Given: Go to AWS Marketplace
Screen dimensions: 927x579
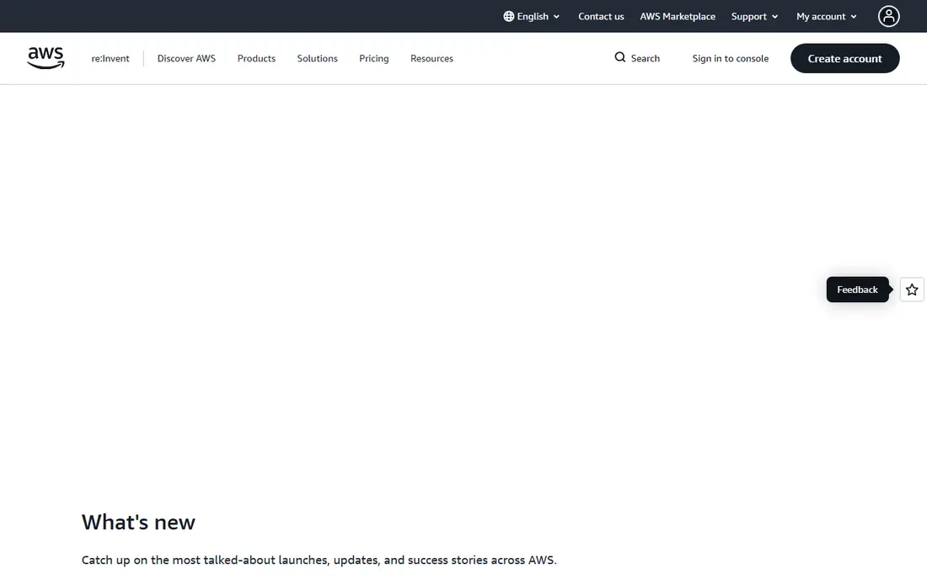Looking at the screenshot, I should coord(678,17).
